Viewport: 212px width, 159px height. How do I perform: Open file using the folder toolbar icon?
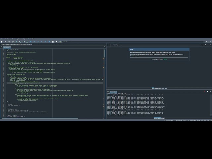click(5, 42)
